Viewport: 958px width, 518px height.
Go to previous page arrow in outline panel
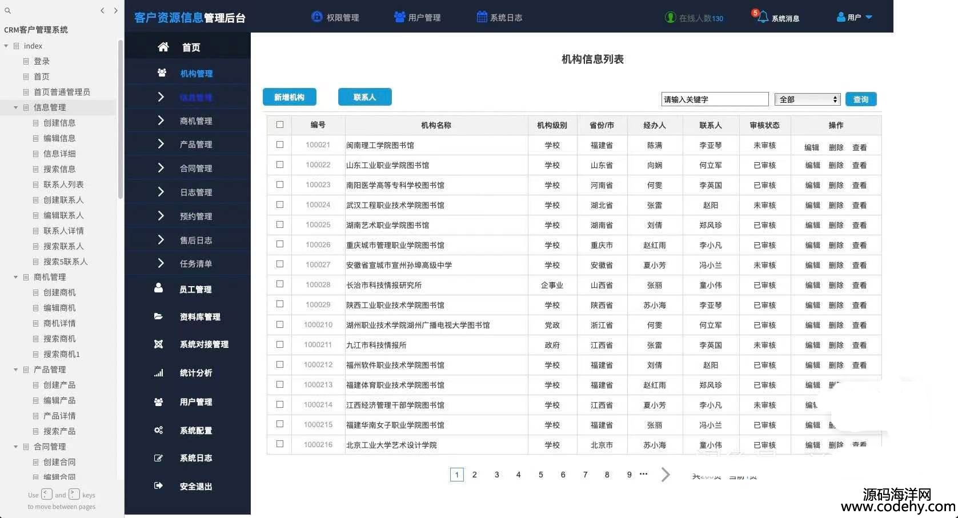[102, 10]
